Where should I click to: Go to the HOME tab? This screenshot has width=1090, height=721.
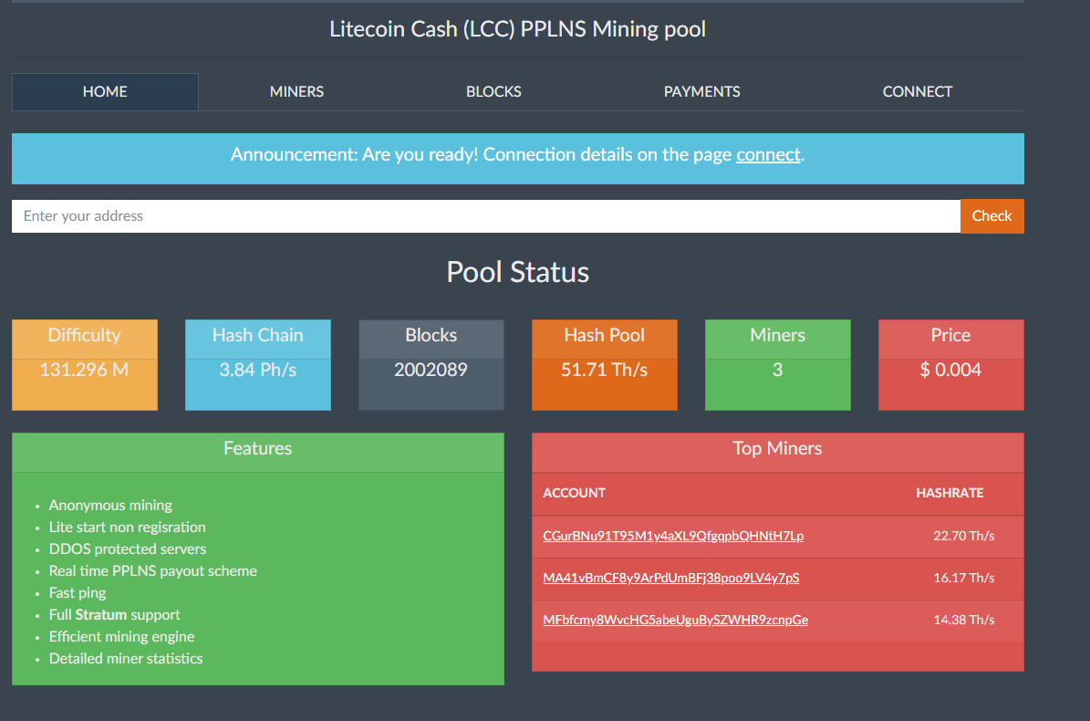pyautogui.click(x=105, y=91)
